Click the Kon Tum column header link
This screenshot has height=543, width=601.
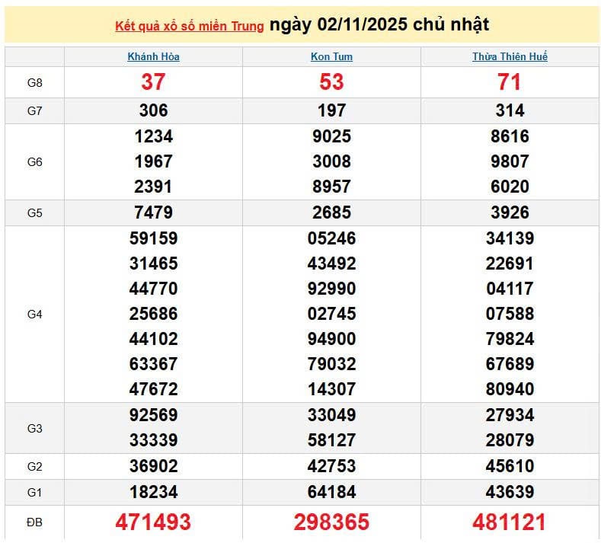click(x=331, y=56)
